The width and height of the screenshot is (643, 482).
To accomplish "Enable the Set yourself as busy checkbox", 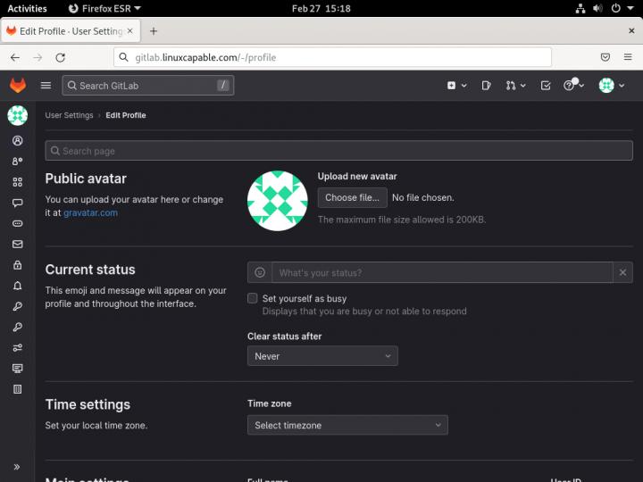I will pyautogui.click(x=253, y=298).
